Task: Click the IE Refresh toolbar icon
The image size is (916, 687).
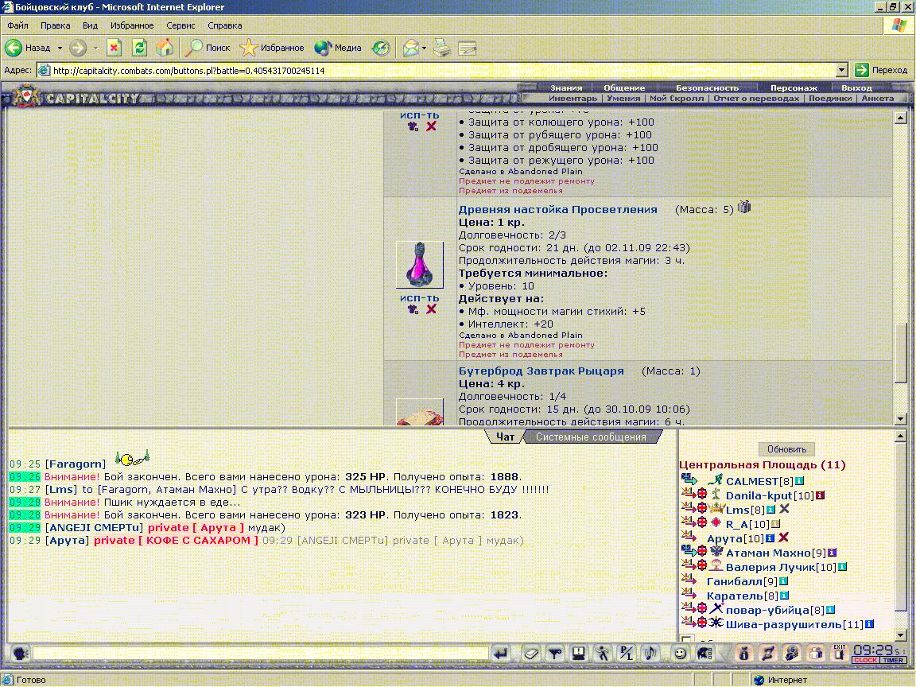Action: point(139,48)
